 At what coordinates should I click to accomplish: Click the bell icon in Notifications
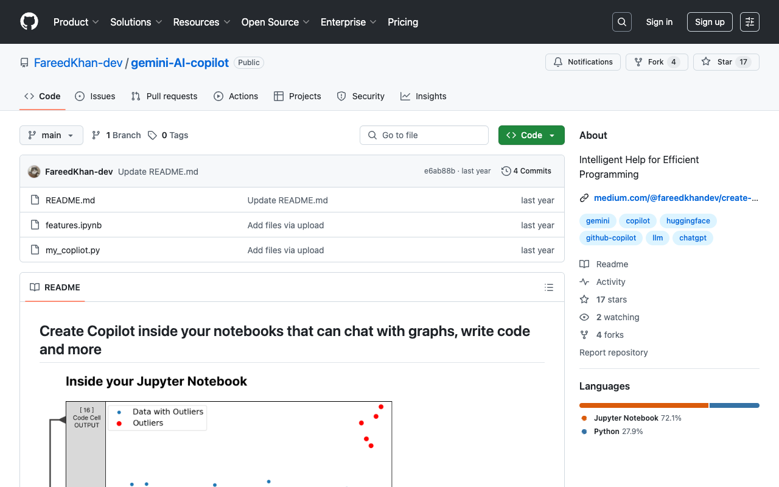[558, 62]
